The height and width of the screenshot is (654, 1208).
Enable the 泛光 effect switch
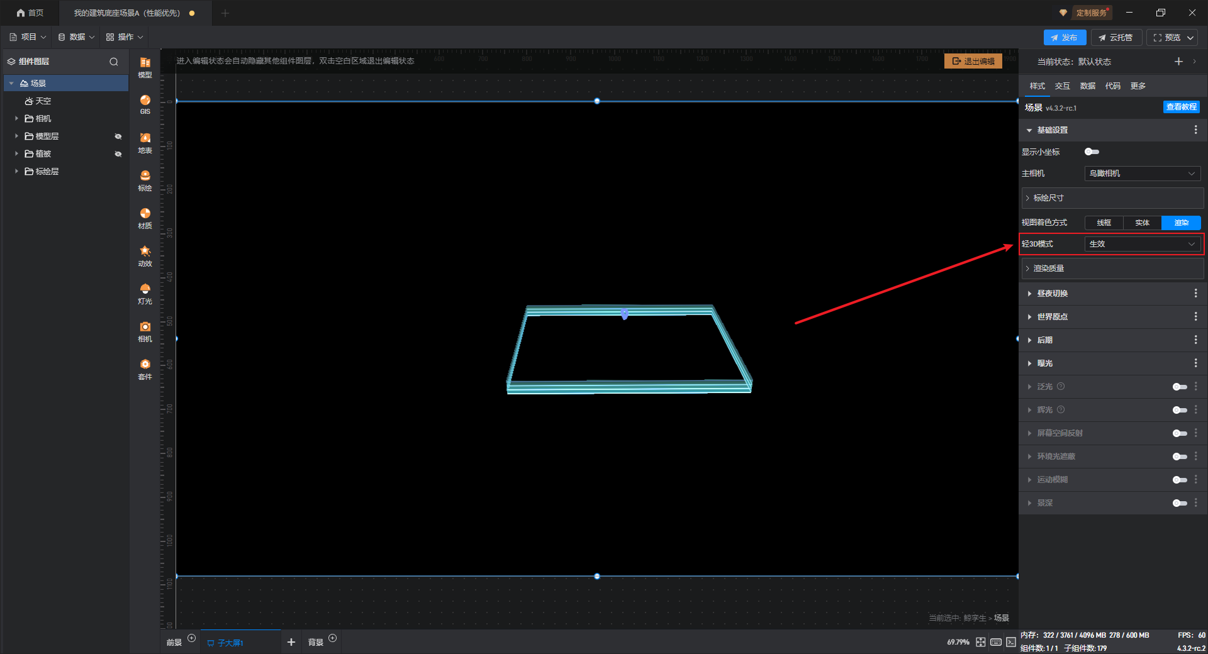click(x=1180, y=387)
